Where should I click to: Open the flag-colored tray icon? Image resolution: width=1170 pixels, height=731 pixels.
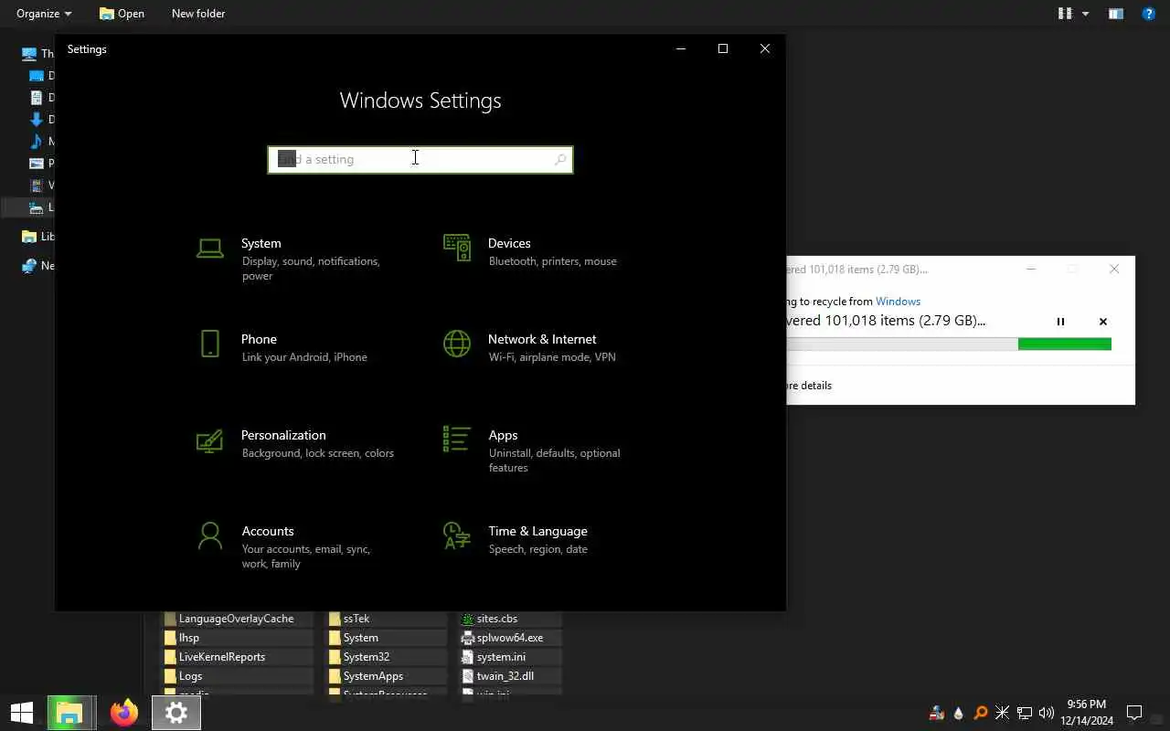click(937, 713)
